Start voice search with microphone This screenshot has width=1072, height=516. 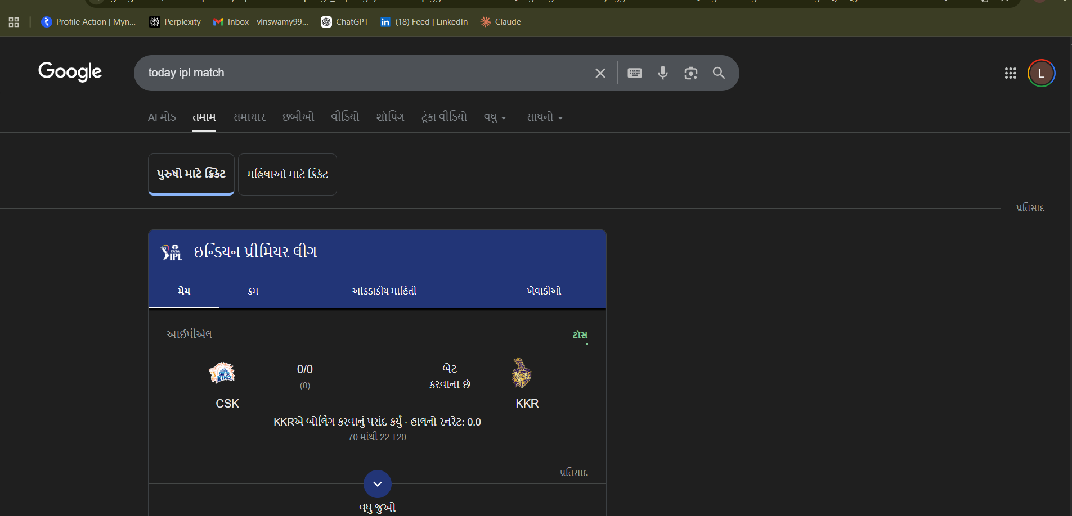[x=663, y=73]
